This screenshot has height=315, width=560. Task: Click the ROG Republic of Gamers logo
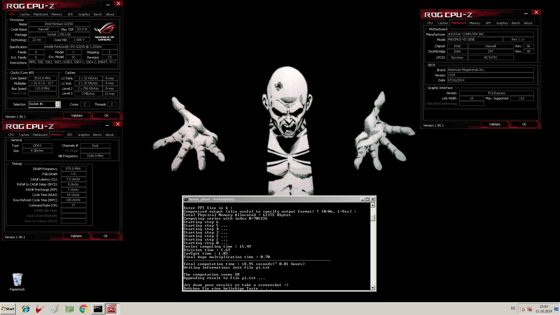[104, 32]
